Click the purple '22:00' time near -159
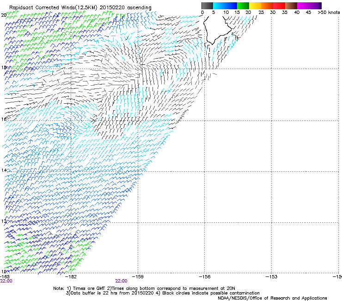This screenshot has height=301, width=342. [121, 281]
